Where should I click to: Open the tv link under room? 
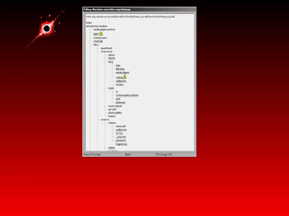[x=117, y=92]
